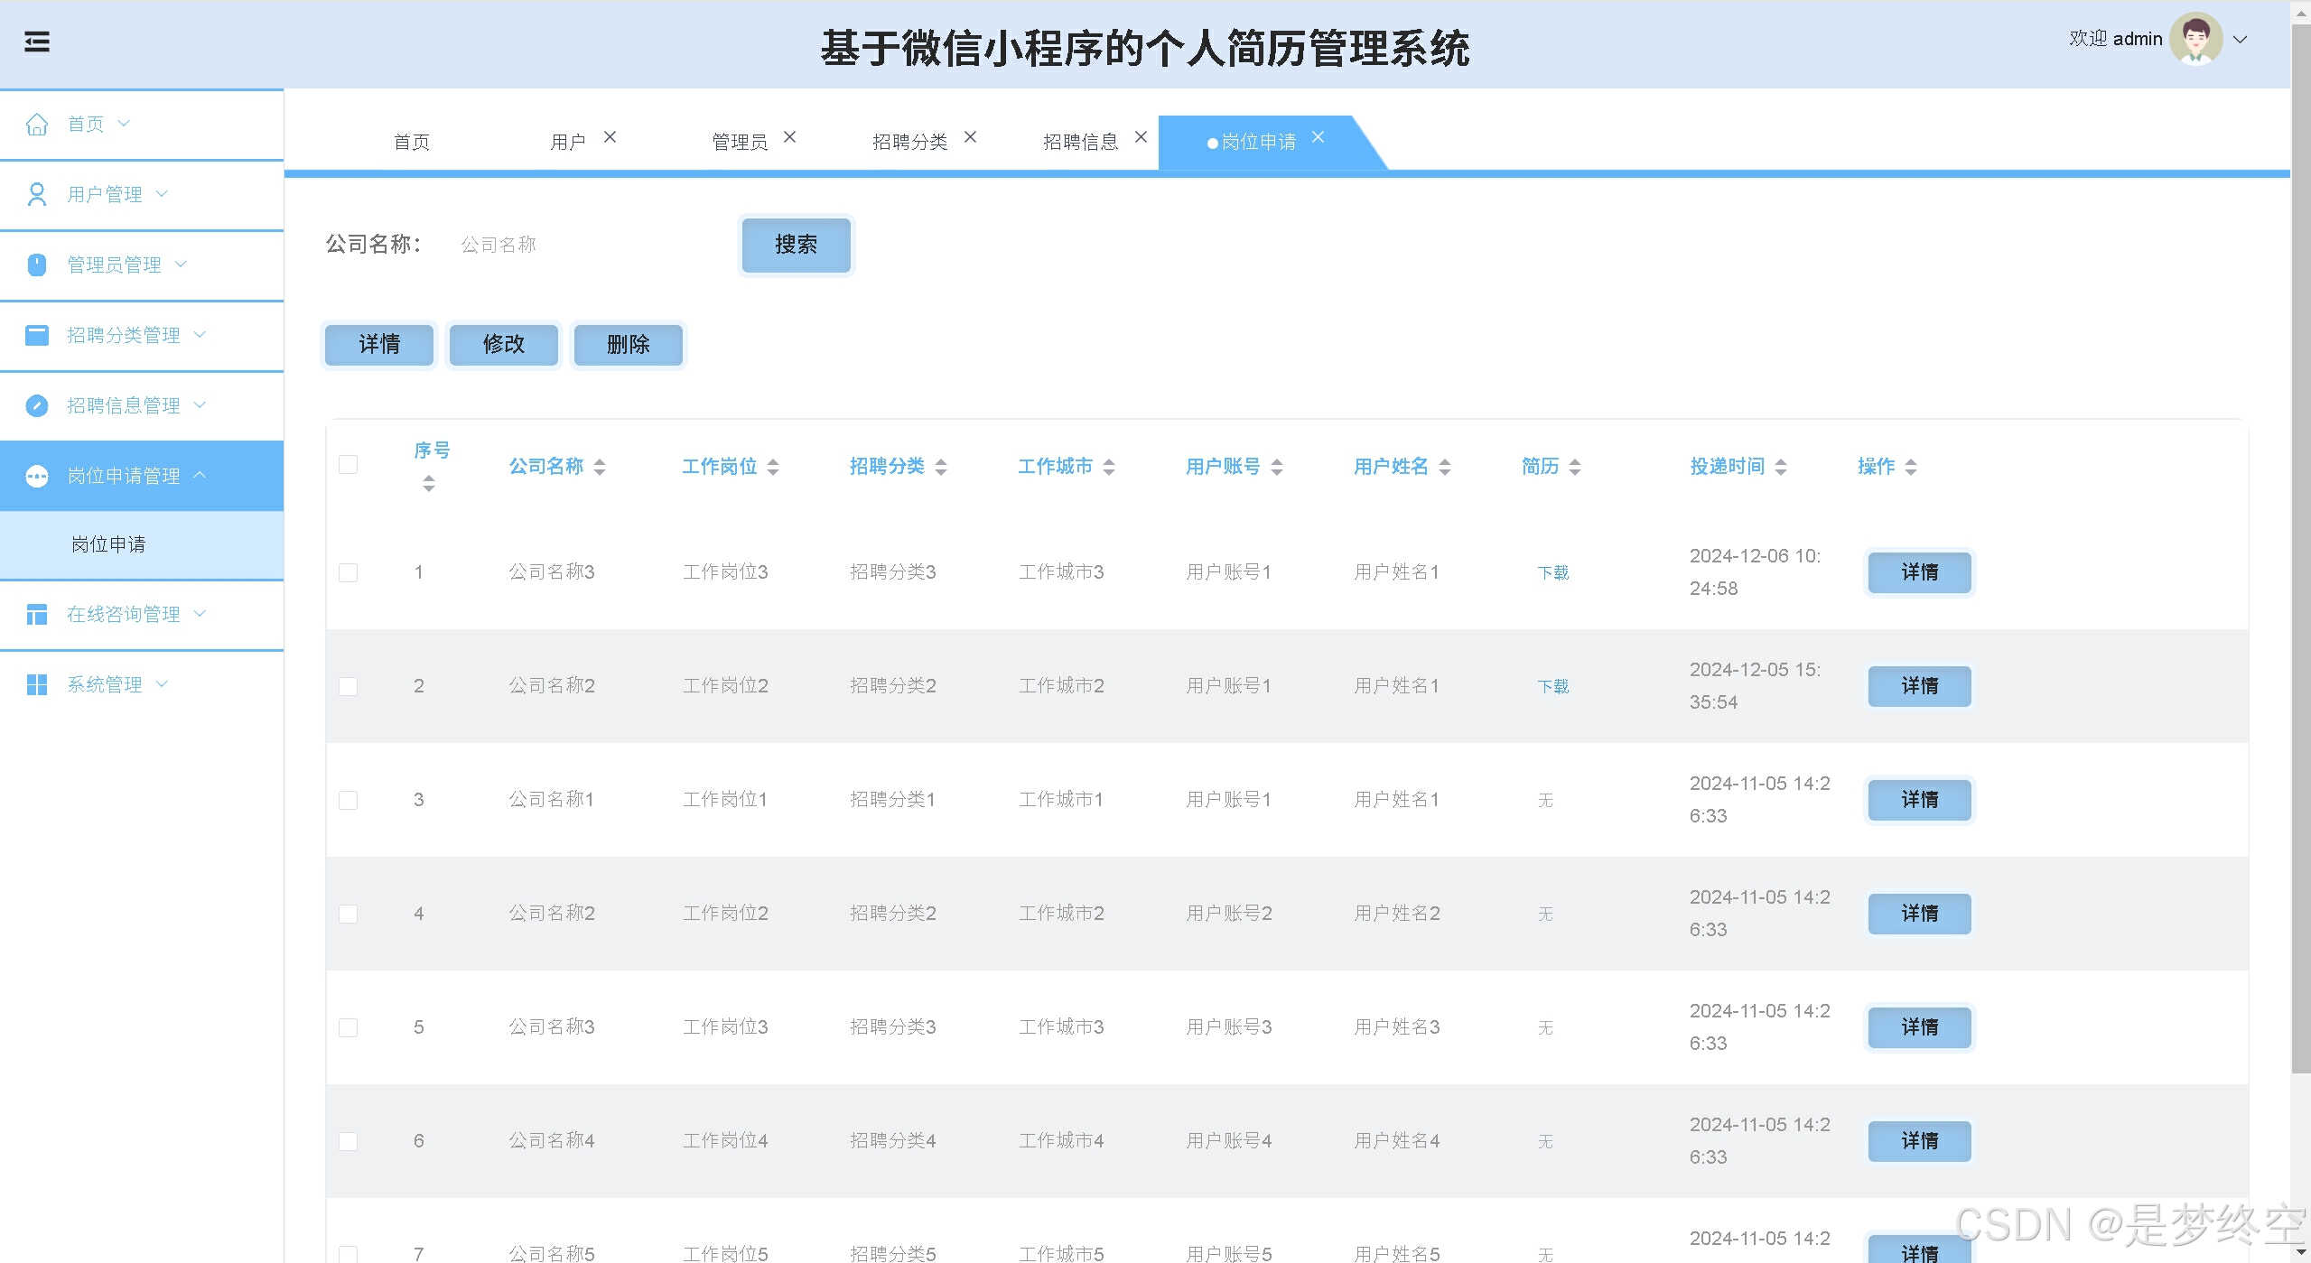2311x1263 pixels.
Task: Check the checkbox for row 1
Action: coord(349,573)
